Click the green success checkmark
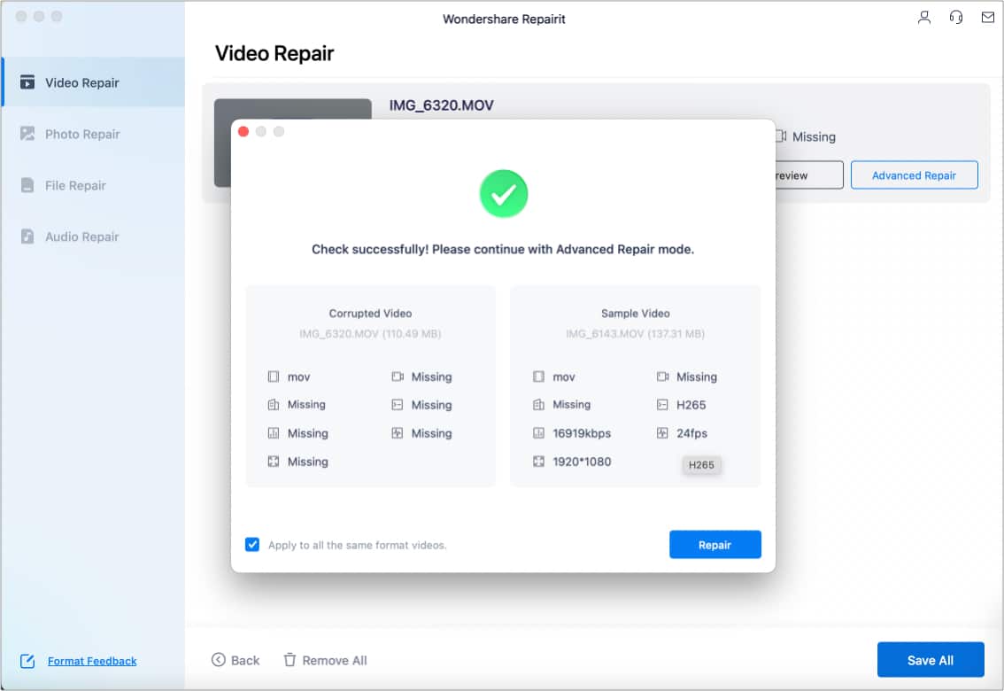Image resolution: width=1004 pixels, height=691 pixels. 504,193
